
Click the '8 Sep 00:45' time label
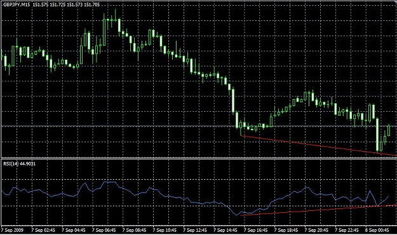(x=377, y=230)
